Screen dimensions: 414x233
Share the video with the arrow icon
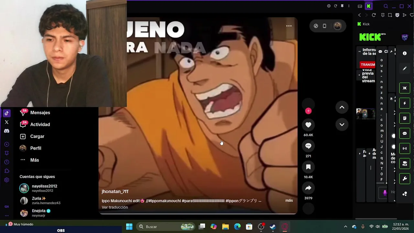click(x=308, y=188)
